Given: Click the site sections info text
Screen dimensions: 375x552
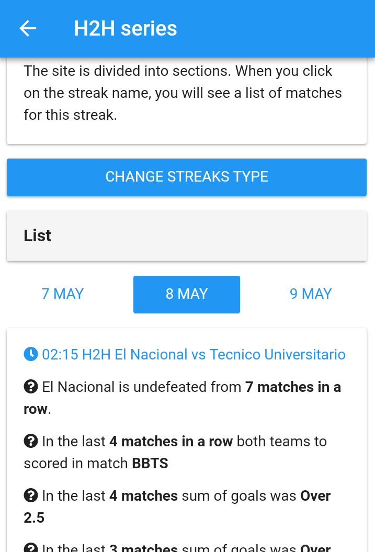Looking at the screenshot, I should (x=183, y=93).
